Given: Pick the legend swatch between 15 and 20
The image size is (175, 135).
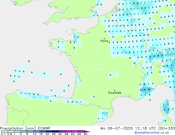Looking at the screenshot, I should [x=43, y=131].
